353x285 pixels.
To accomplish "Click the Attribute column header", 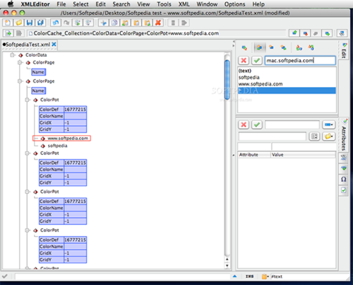I will [254, 155].
